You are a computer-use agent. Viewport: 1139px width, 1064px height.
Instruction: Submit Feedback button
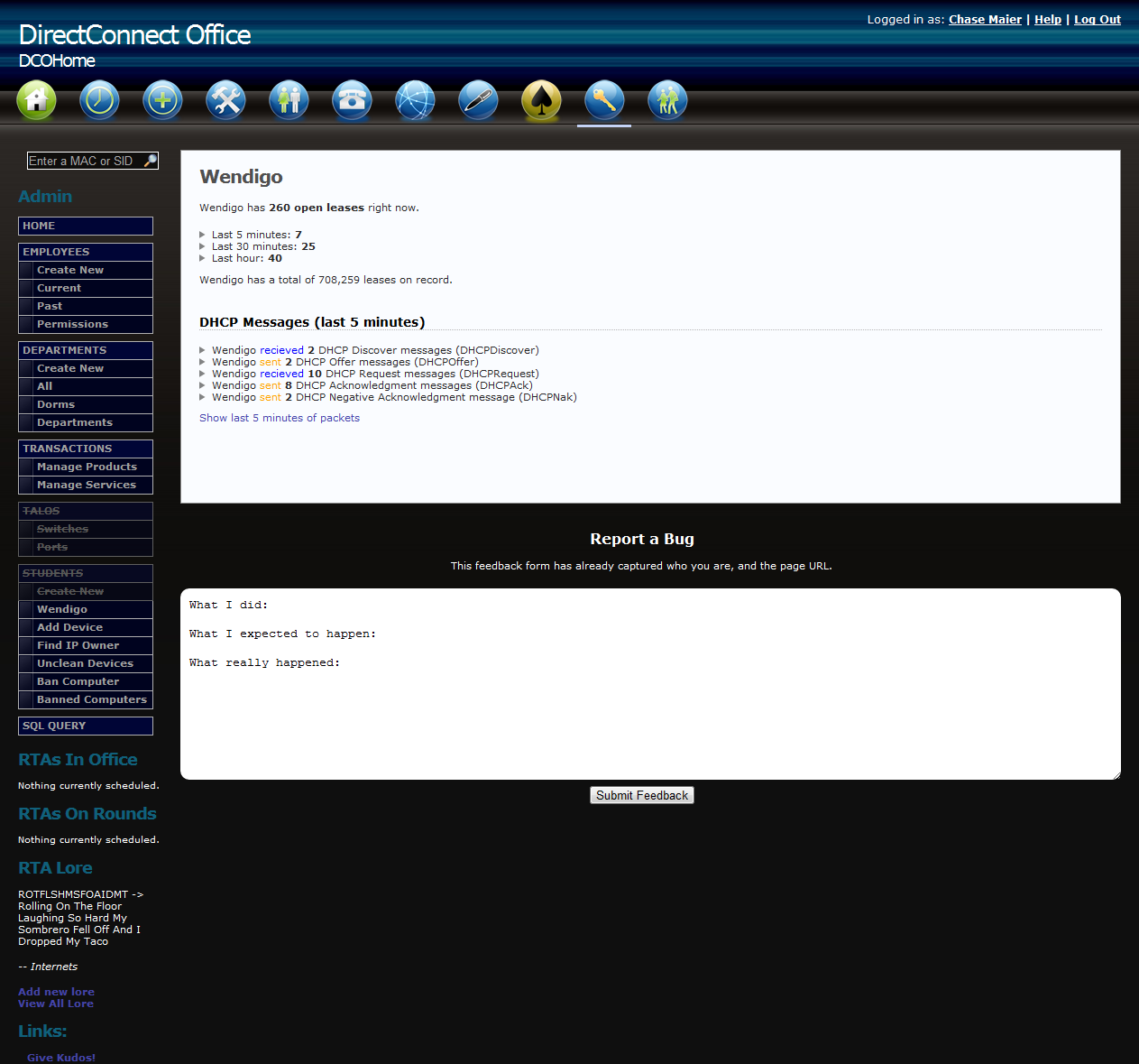642,795
